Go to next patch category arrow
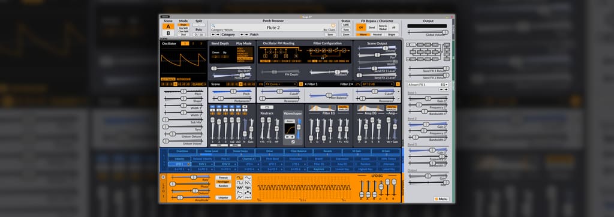Image resolution: width=614 pixels, height=217 pixels. pyautogui.click(x=218, y=35)
